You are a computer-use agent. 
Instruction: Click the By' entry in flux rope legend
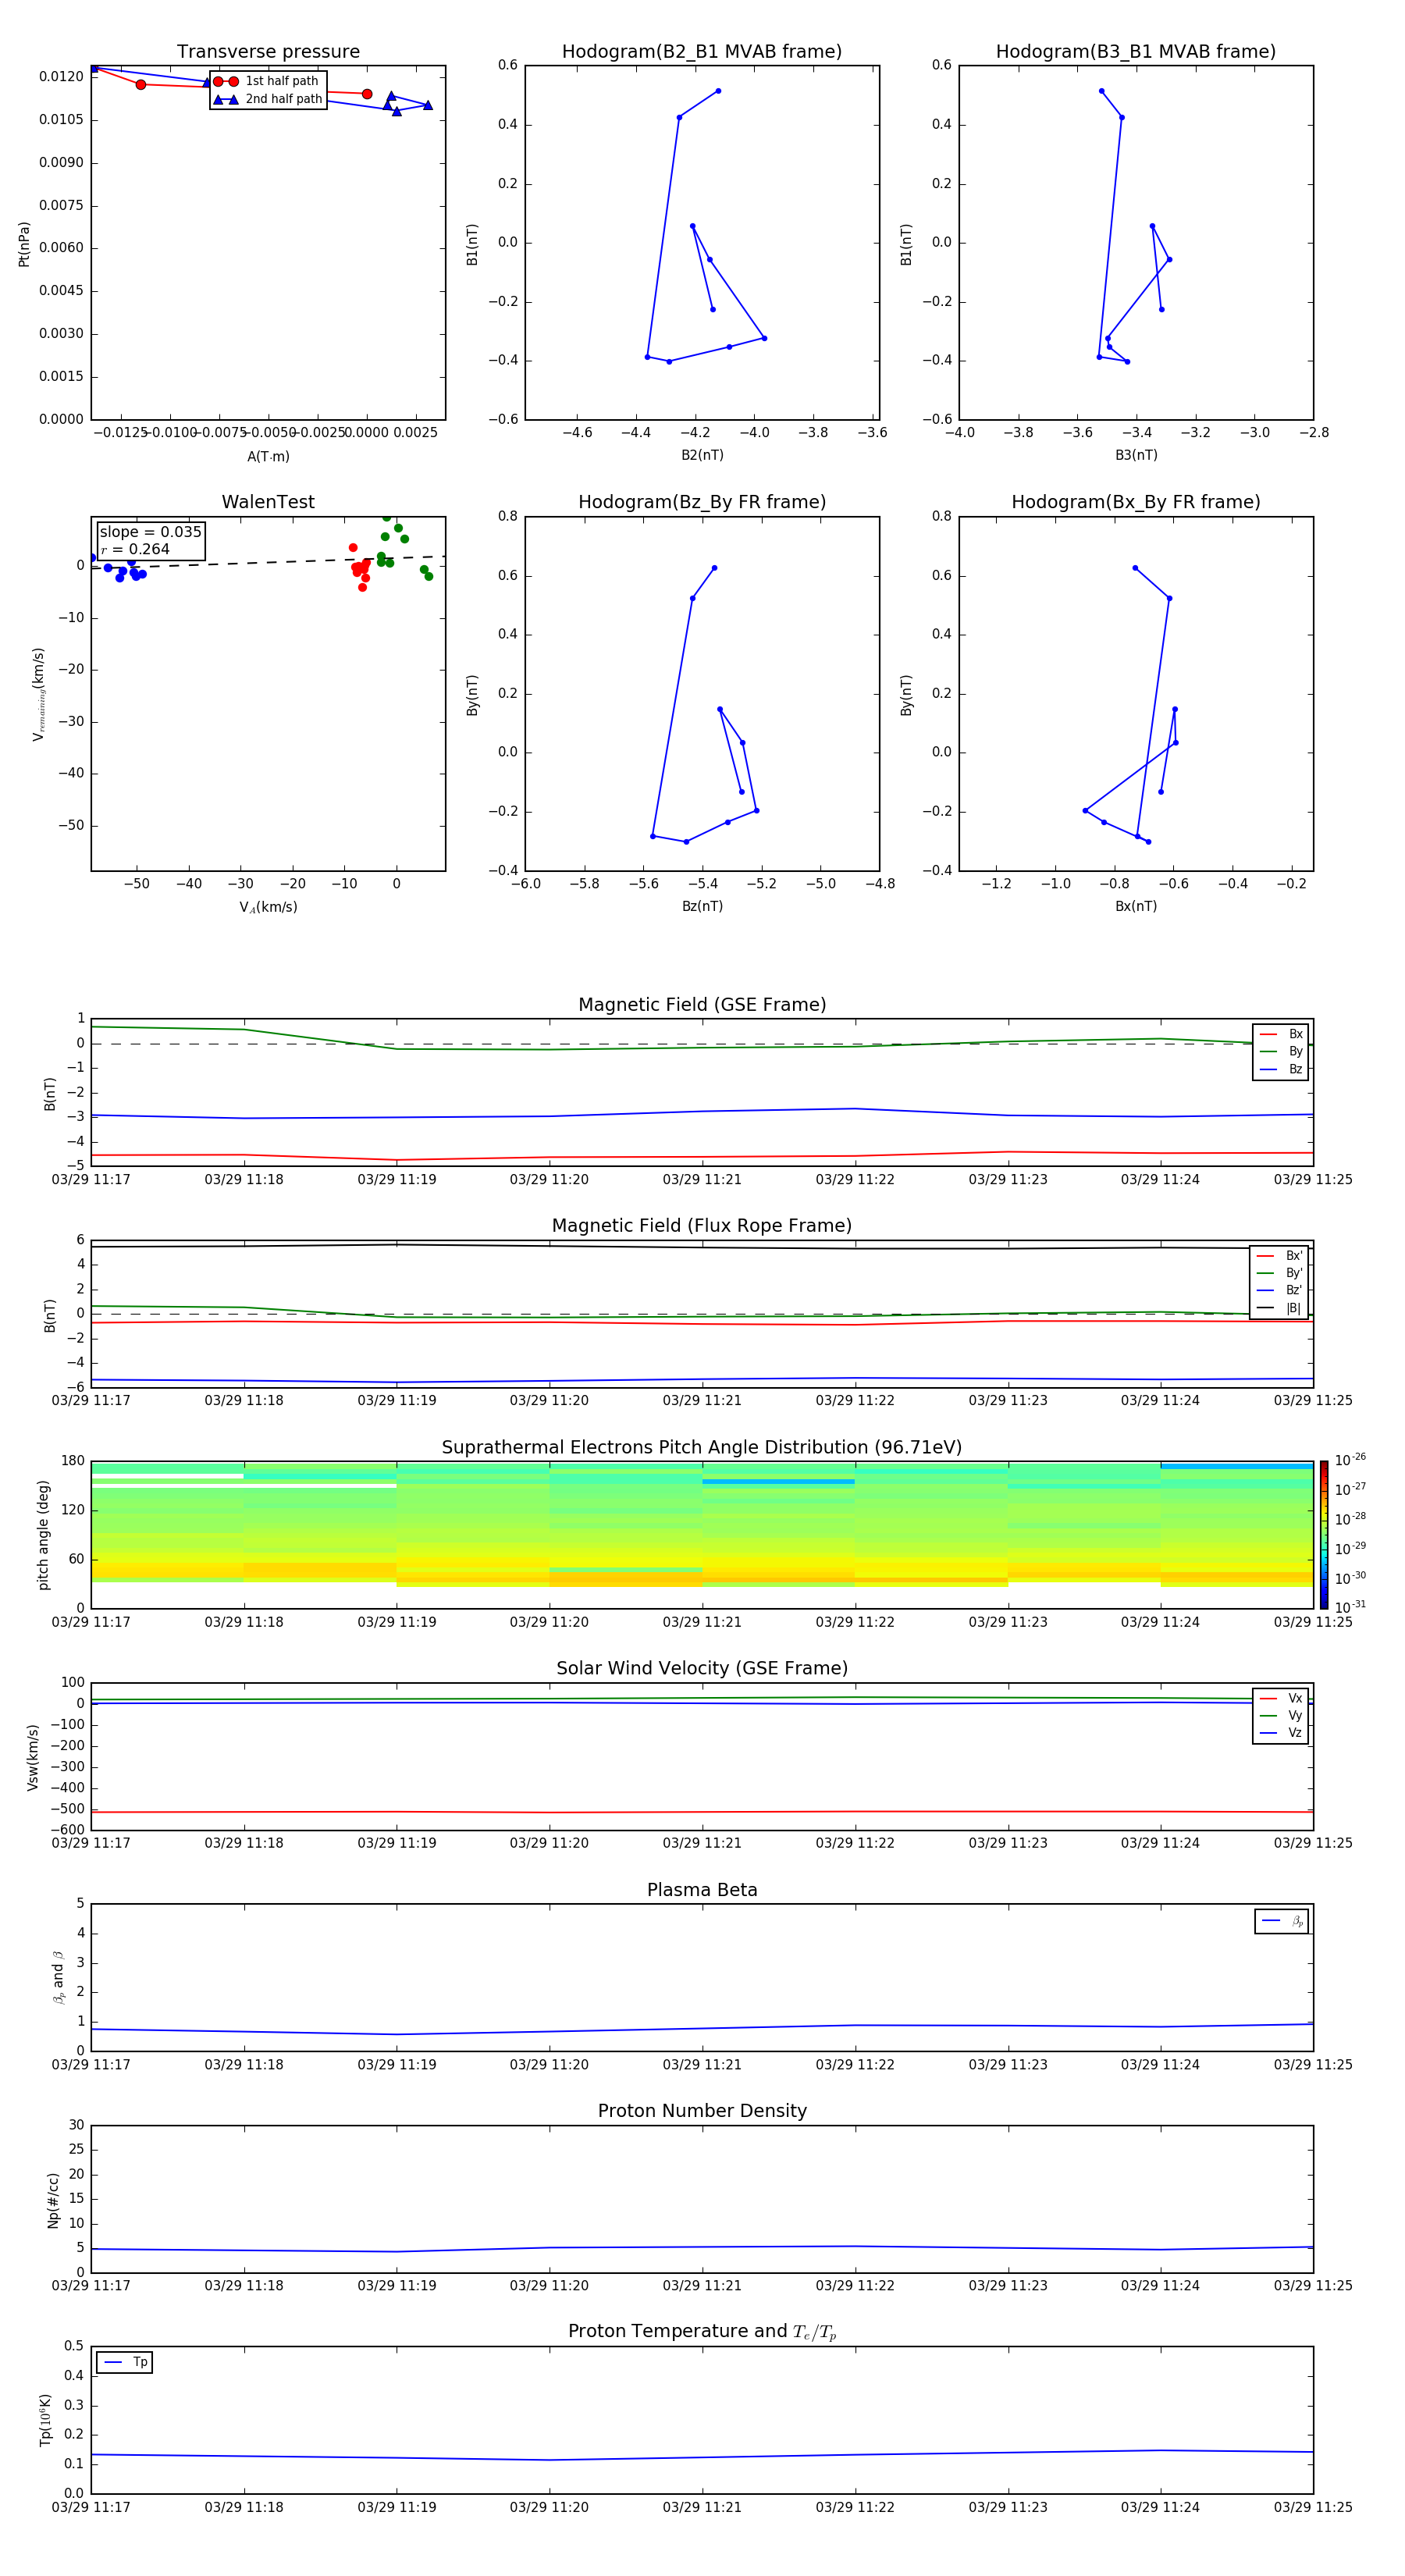pos(1279,1273)
